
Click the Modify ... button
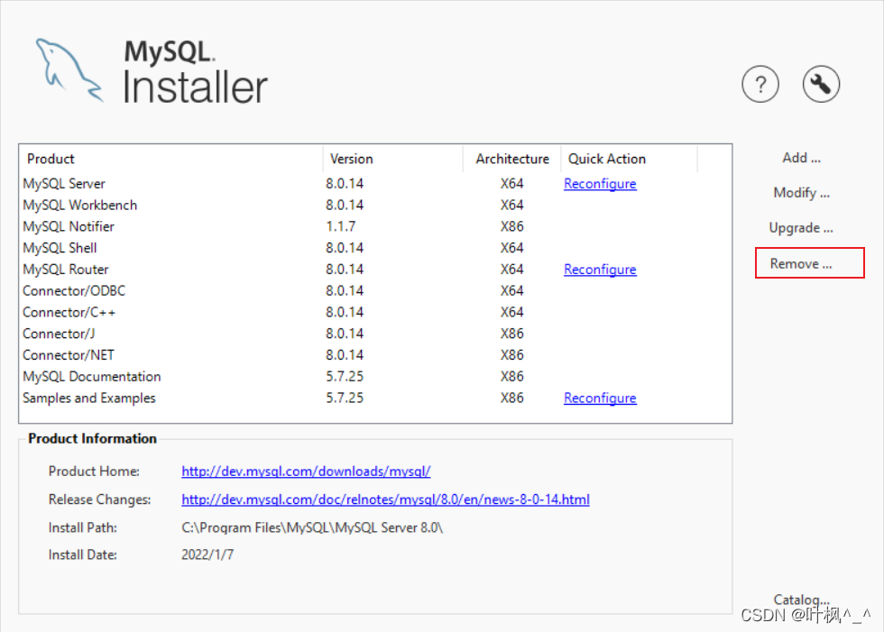pos(801,193)
